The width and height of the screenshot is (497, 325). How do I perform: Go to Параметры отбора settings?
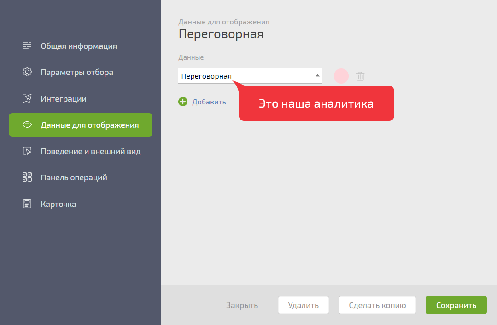pos(77,72)
